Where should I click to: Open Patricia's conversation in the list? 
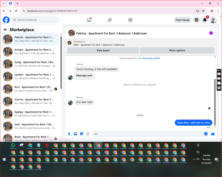30,39
